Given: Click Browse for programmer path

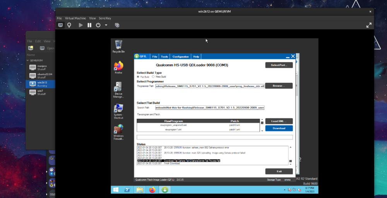Looking at the screenshot, I should click(x=279, y=86).
